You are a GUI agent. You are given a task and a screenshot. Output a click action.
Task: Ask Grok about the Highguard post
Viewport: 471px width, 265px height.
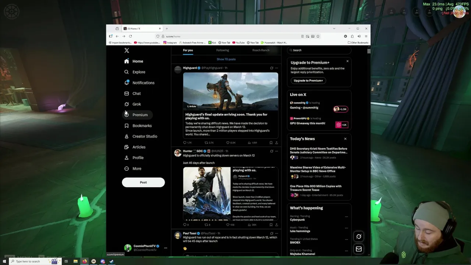[x=272, y=68]
